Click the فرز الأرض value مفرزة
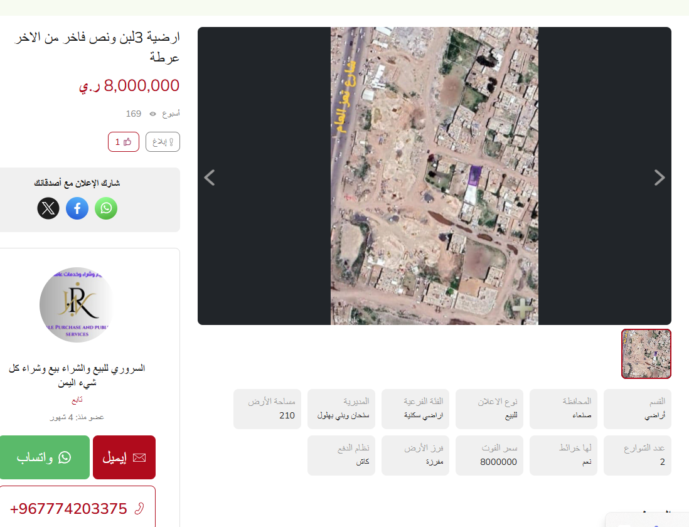This screenshot has width=689, height=527. 435,462
